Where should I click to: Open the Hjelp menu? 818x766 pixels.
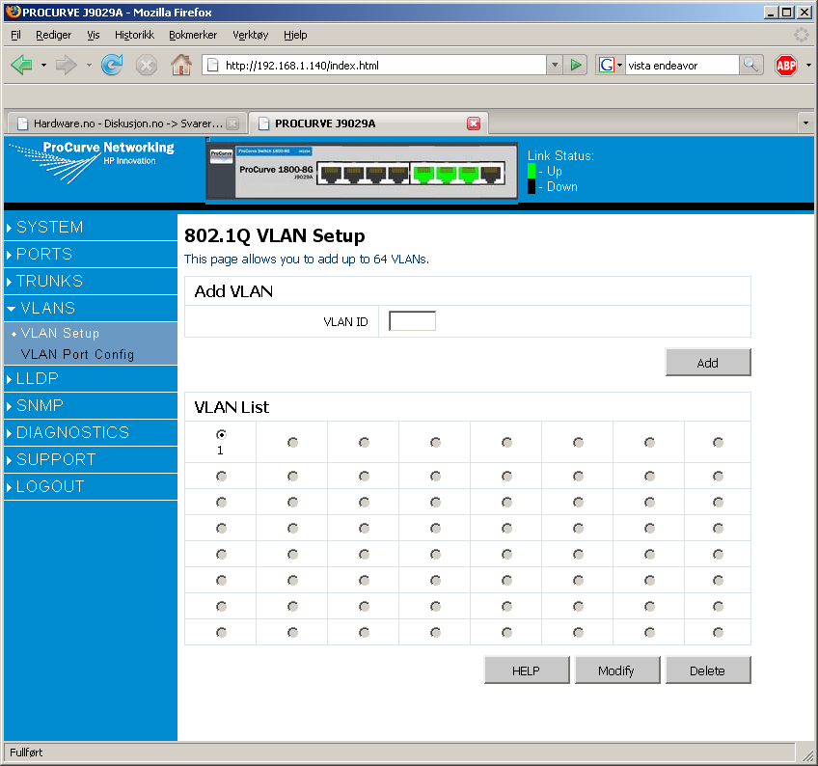295,35
